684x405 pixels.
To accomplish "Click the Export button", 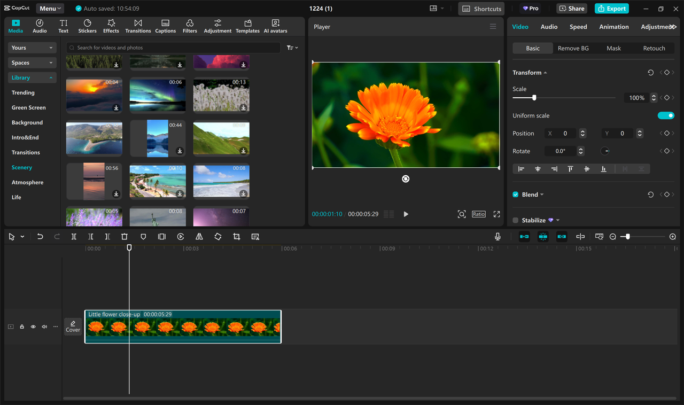I will click(x=611, y=8).
